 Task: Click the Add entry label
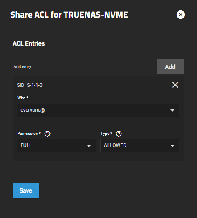[x=22, y=67]
